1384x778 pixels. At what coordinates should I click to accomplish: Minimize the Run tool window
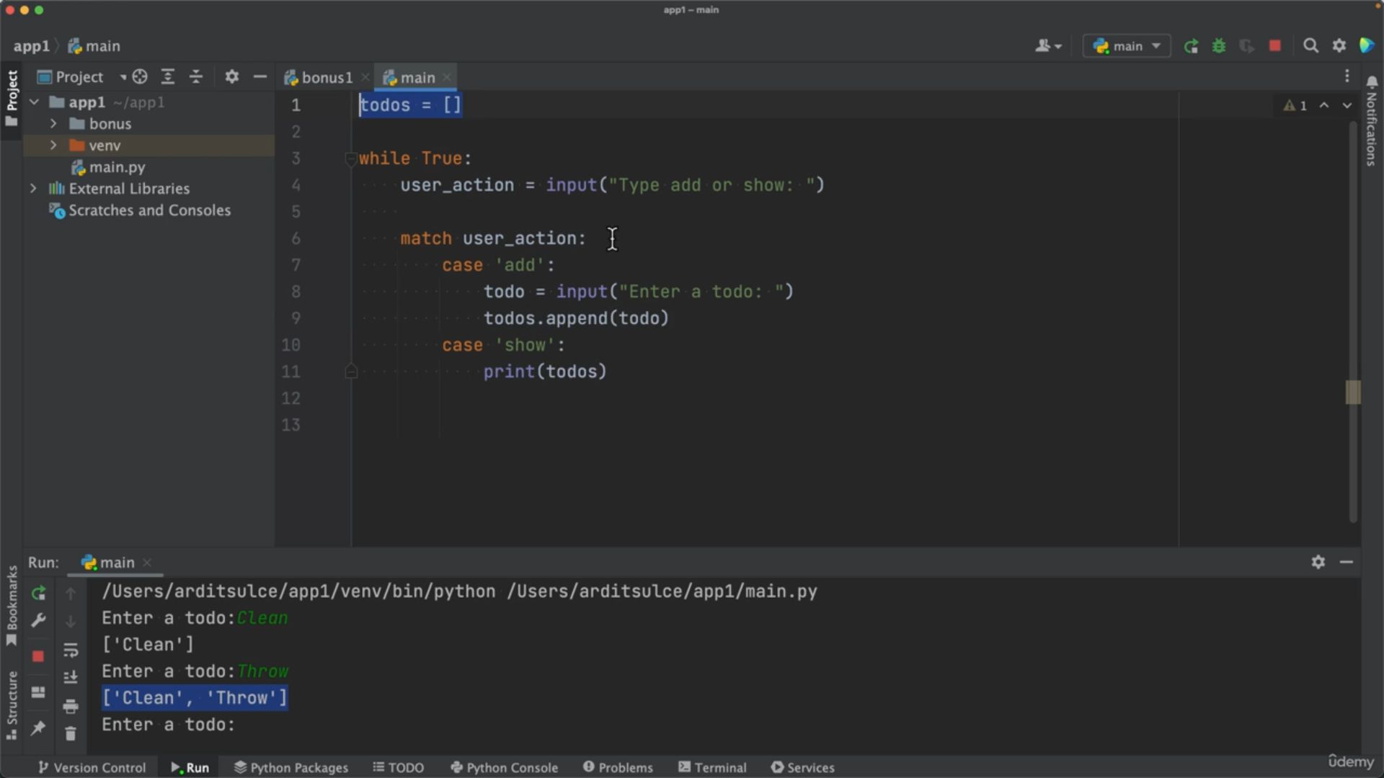pos(1347,562)
